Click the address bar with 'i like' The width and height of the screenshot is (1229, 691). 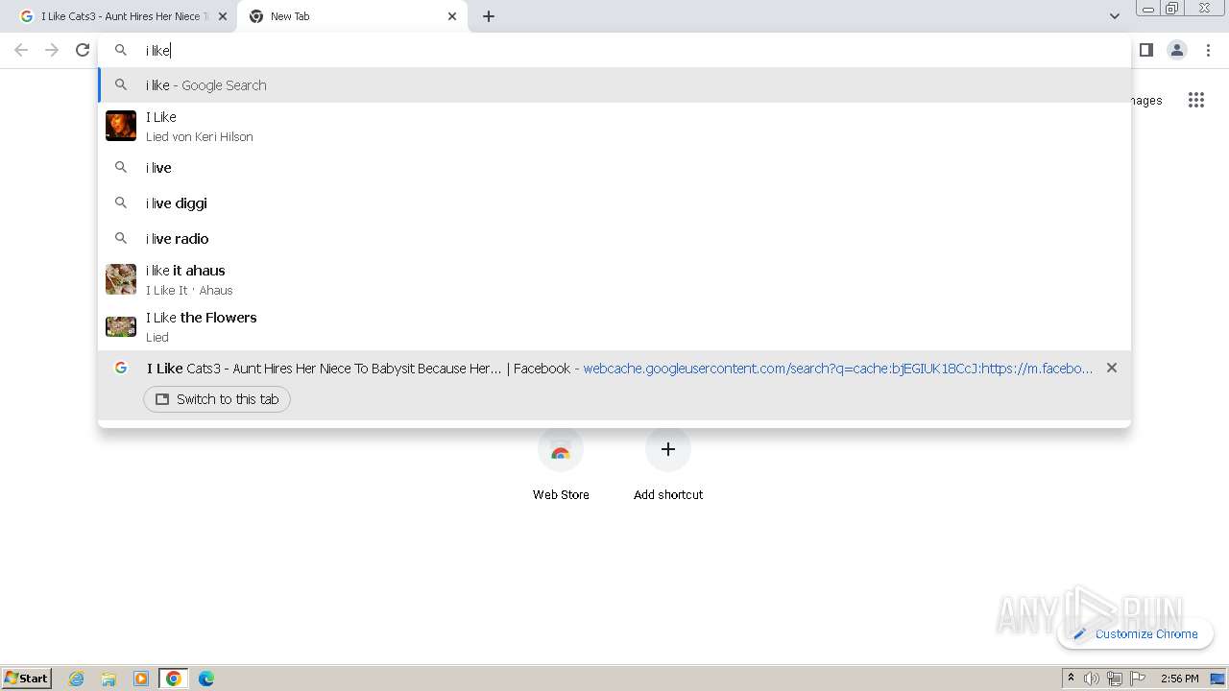click(614, 50)
